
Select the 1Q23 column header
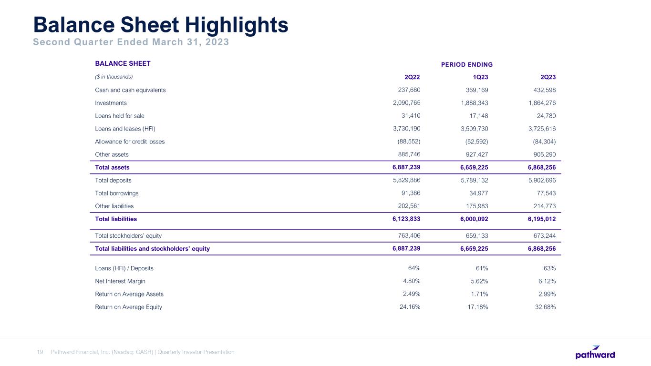tap(480, 77)
